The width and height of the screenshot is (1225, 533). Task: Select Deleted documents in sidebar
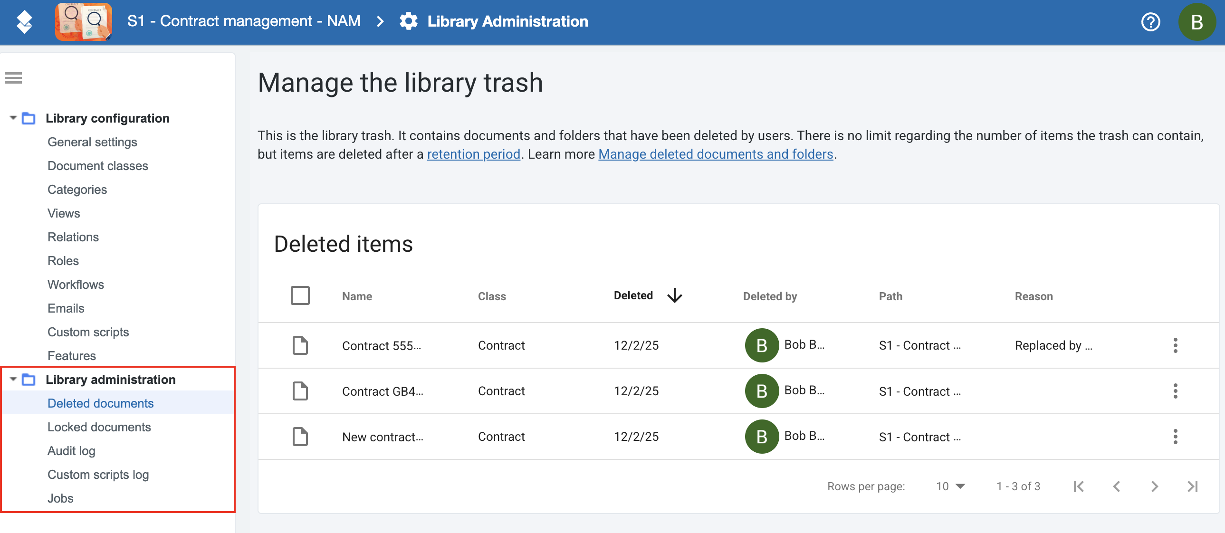[x=101, y=404]
